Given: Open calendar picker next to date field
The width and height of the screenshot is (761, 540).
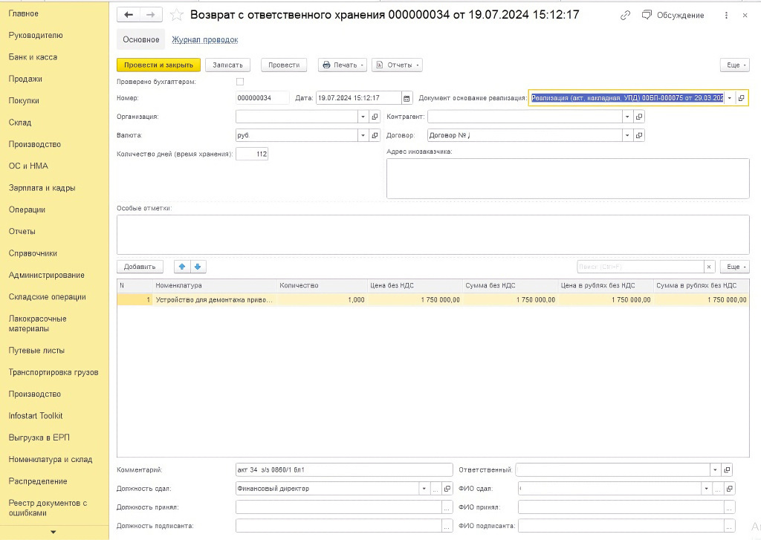Looking at the screenshot, I should (x=407, y=98).
